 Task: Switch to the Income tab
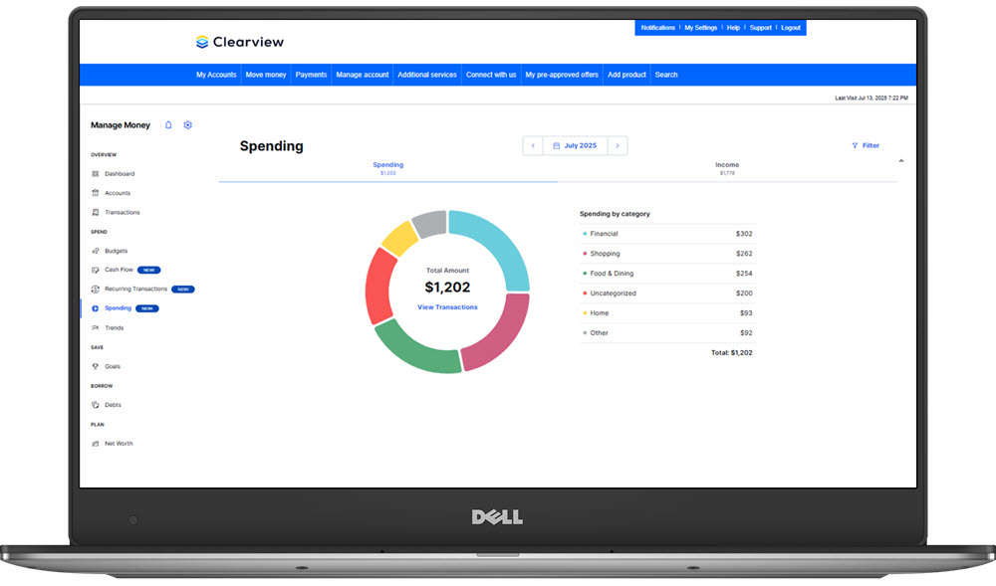point(727,165)
